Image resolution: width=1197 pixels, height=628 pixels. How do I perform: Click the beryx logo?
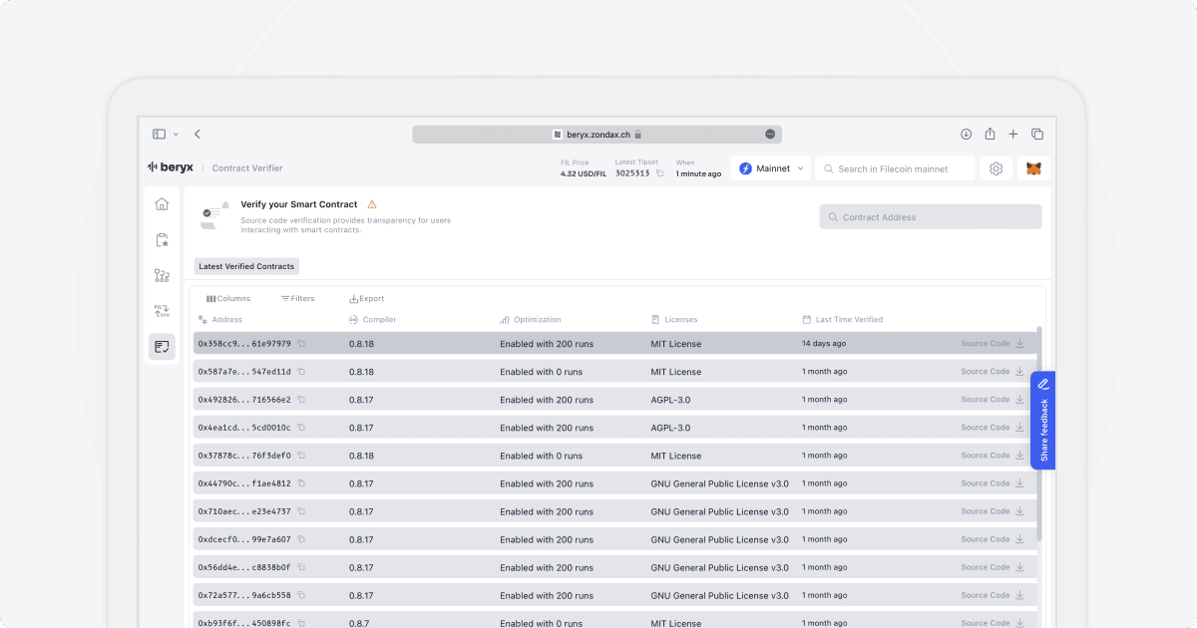click(x=171, y=167)
